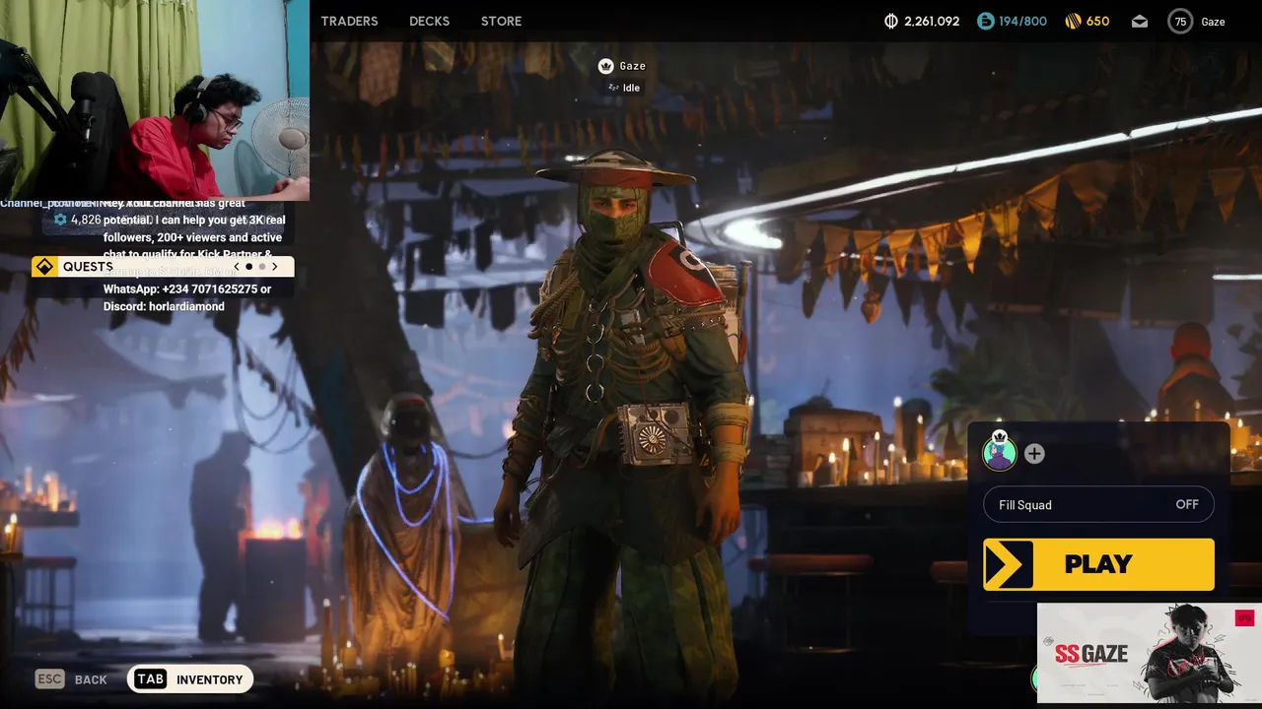Click the red logo badge on SS GAZE banner

(1244, 618)
